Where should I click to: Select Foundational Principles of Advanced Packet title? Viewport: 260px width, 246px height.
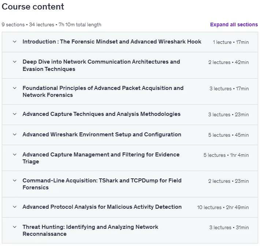103,91
